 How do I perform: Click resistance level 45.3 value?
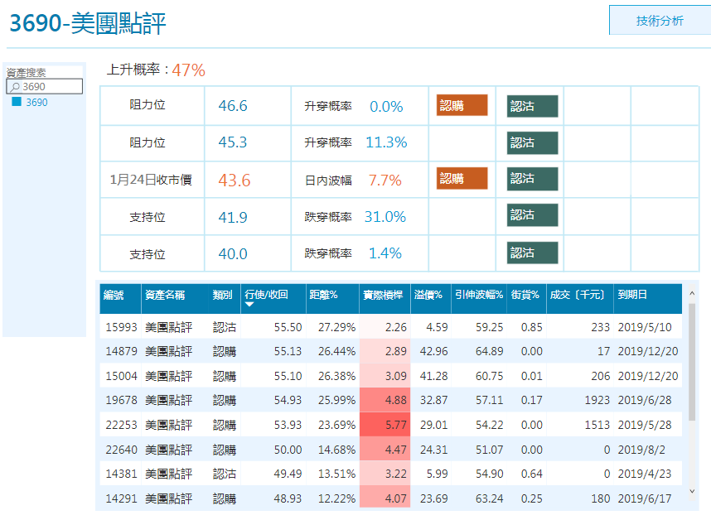coord(233,142)
